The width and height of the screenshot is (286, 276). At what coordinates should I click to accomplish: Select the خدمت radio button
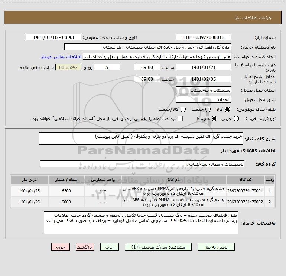pyautogui.click(x=208, y=109)
